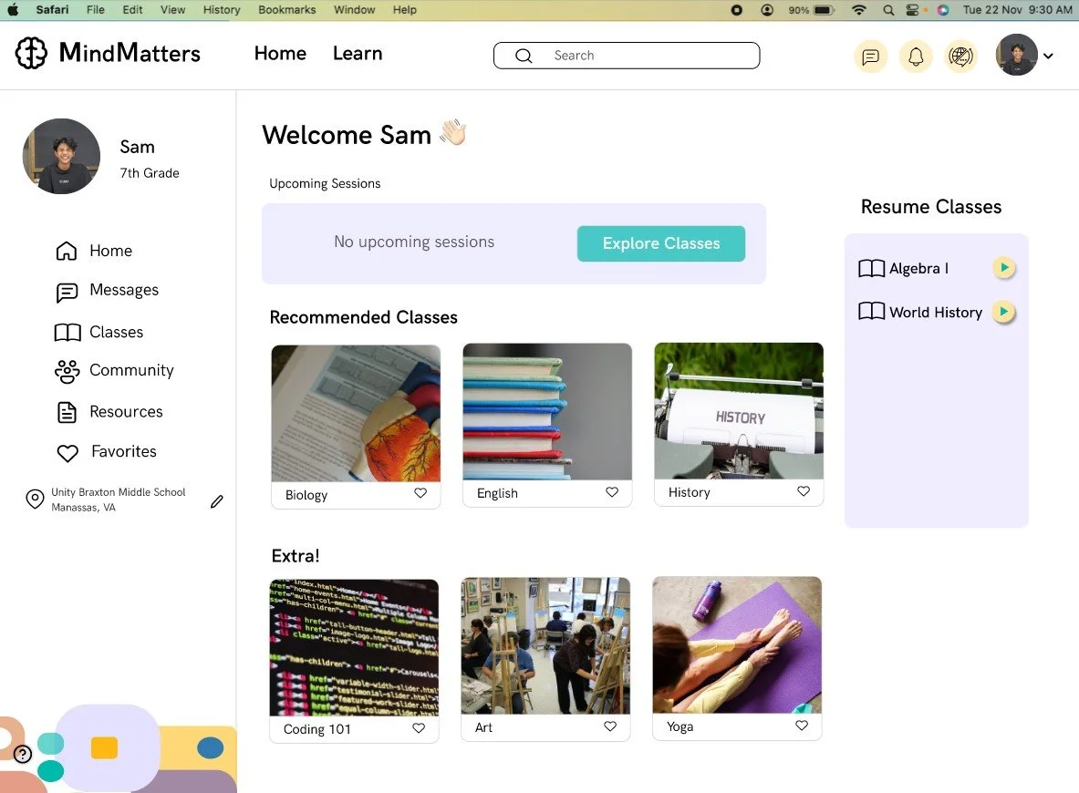This screenshot has height=793, width=1079.
Task: Select Messages in the sidebar
Action: [x=124, y=290]
